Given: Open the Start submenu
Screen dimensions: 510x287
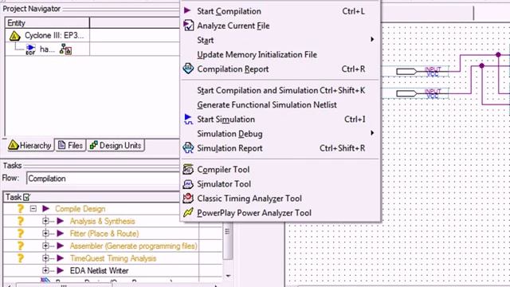Looking at the screenshot, I should tap(280, 40).
